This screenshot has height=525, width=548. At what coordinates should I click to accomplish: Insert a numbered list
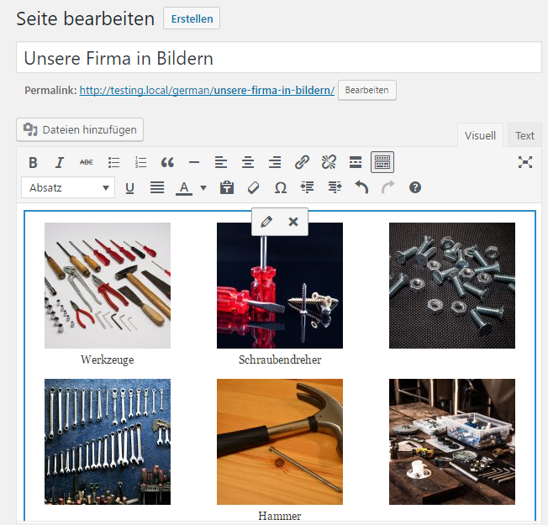point(140,162)
